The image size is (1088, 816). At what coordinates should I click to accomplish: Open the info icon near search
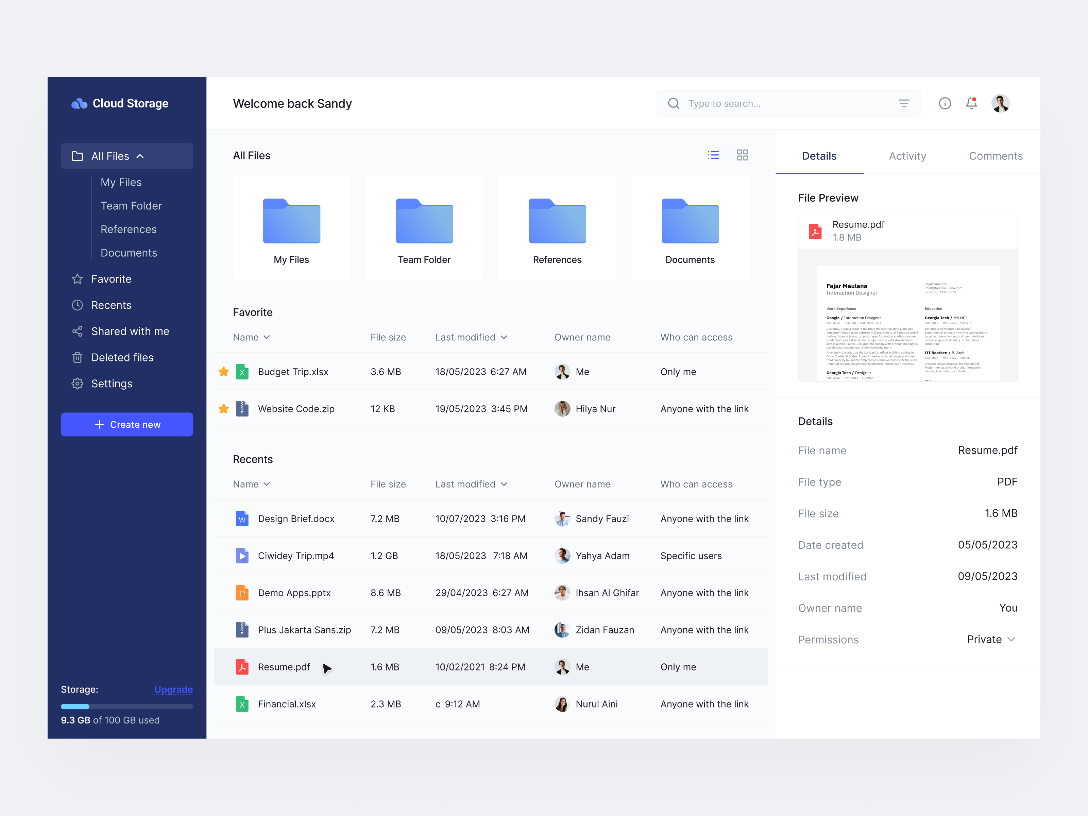tap(945, 103)
